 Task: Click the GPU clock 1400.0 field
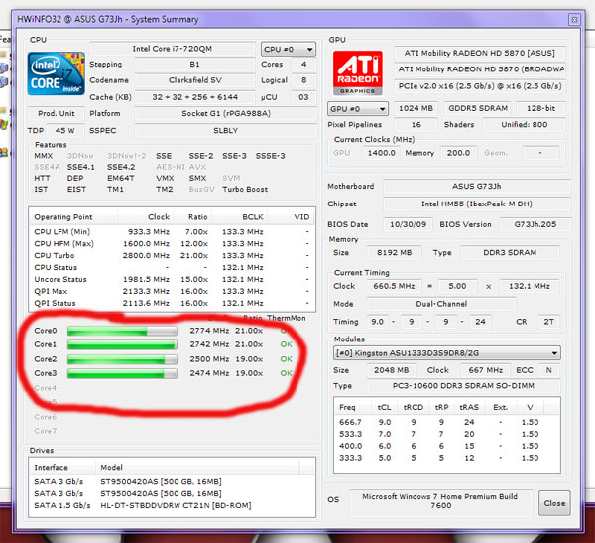point(381,153)
